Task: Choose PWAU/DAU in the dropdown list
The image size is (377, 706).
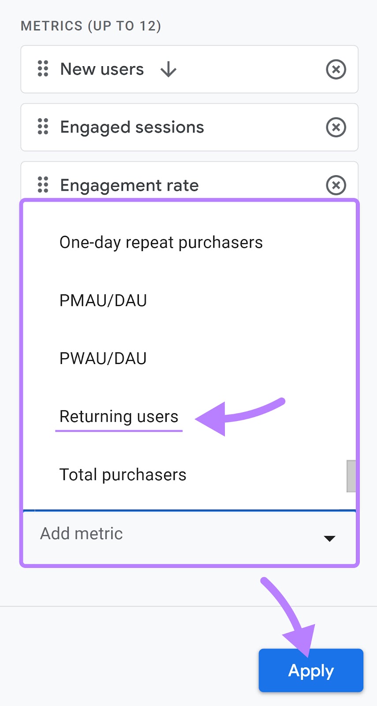Action: [103, 358]
